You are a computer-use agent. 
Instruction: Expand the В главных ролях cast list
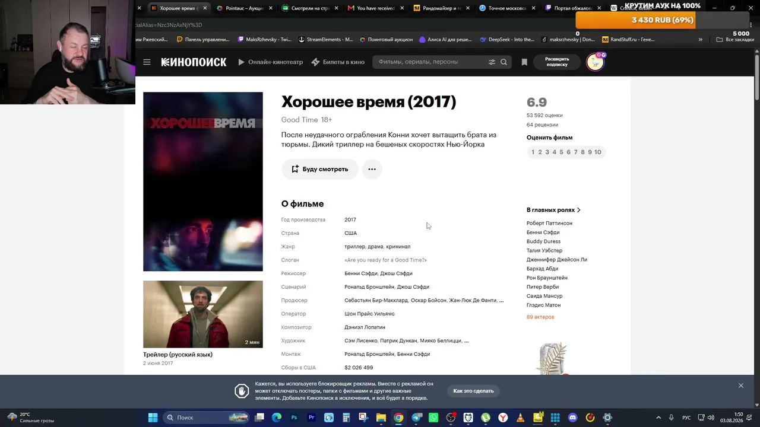coord(553,210)
